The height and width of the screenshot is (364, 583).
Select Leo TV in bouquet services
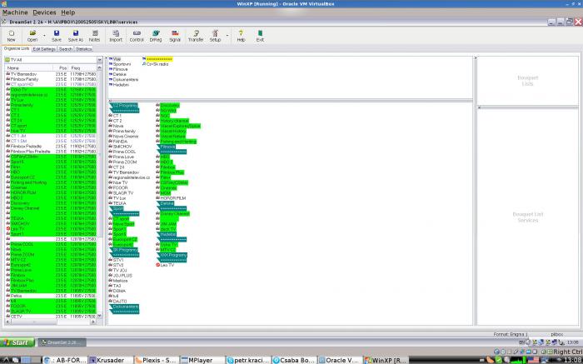click(167, 265)
